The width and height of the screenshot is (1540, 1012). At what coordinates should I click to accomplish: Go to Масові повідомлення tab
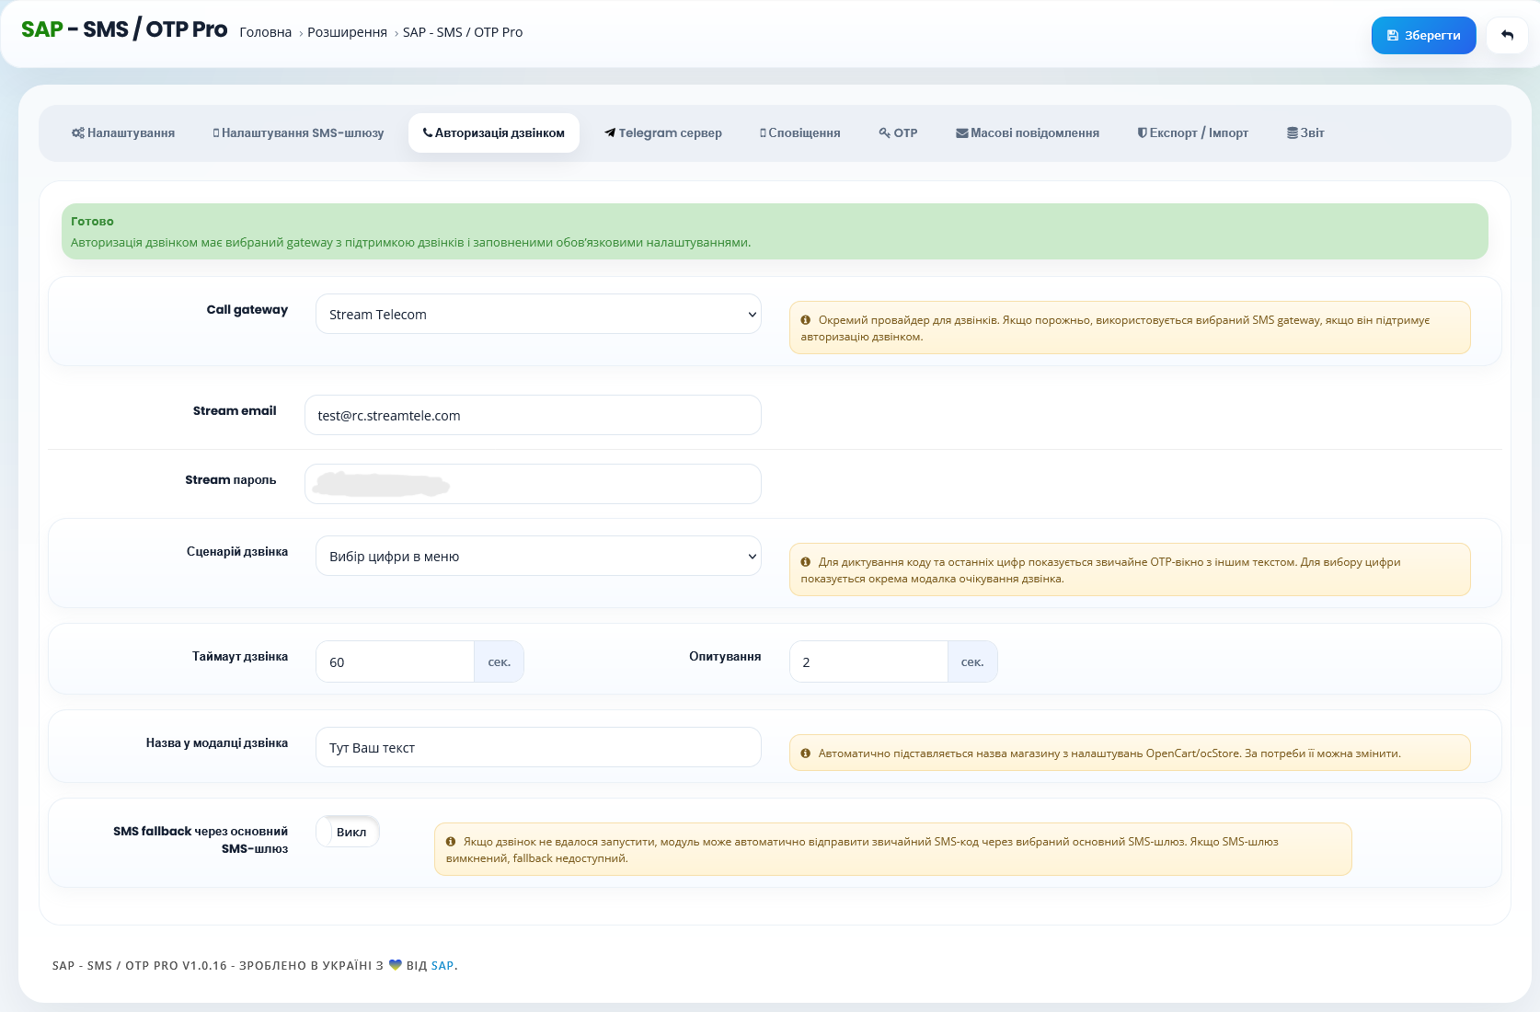coord(1028,133)
